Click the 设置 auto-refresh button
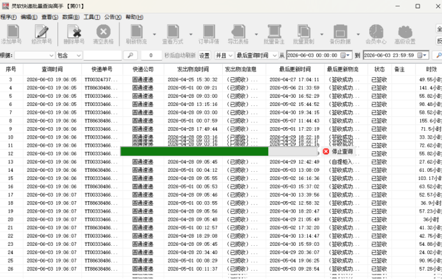 tap(204, 56)
